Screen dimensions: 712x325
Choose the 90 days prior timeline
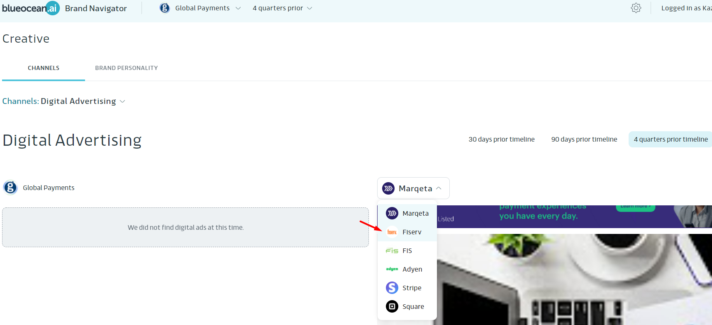(x=584, y=139)
